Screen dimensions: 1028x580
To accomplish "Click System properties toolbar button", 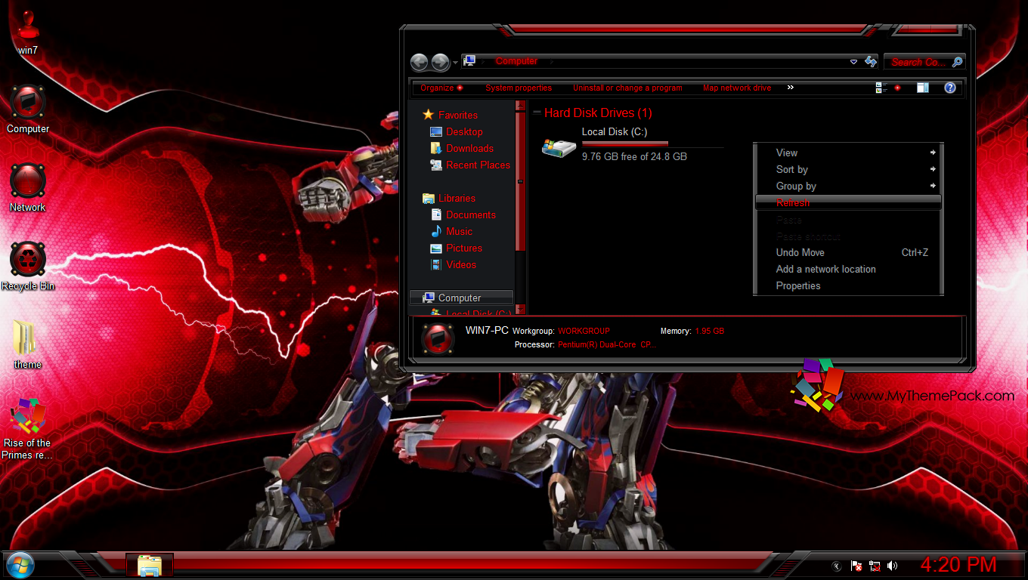I will coord(519,88).
